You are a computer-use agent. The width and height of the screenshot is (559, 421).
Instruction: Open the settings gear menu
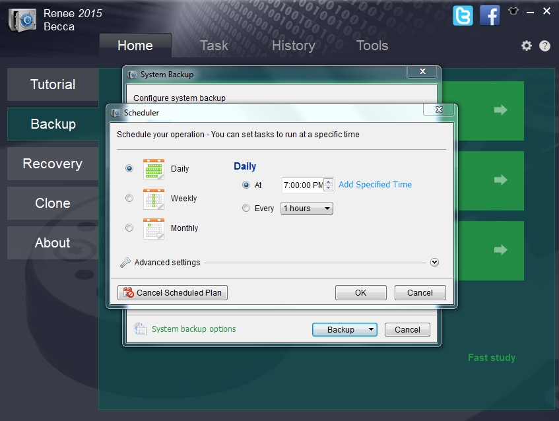coord(526,46)
